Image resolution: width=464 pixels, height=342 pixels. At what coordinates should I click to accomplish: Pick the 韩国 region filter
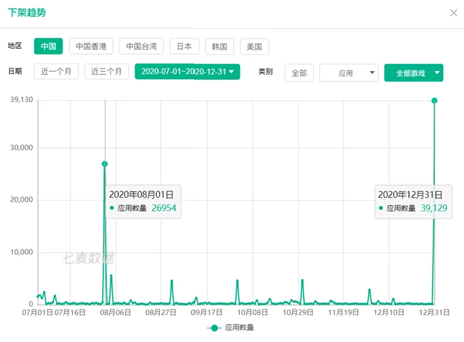[219, 46]
